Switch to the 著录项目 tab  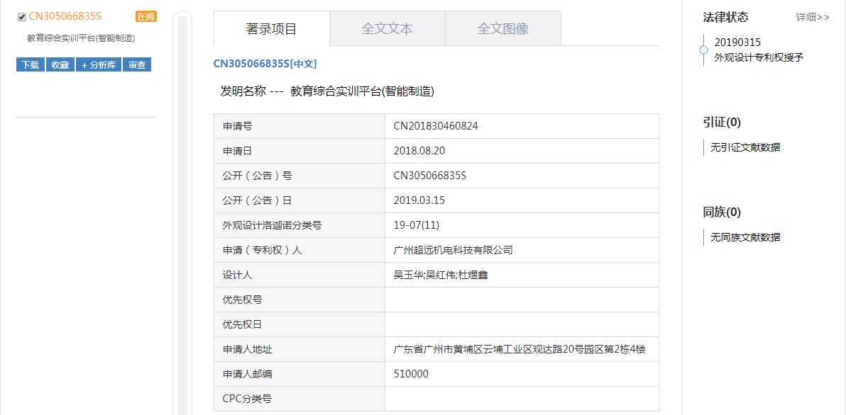coord(271,29)
